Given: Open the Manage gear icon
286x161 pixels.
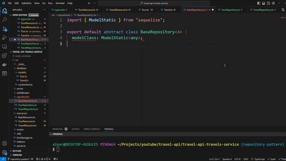Looking at the screenshot, I should click(4, 152).
